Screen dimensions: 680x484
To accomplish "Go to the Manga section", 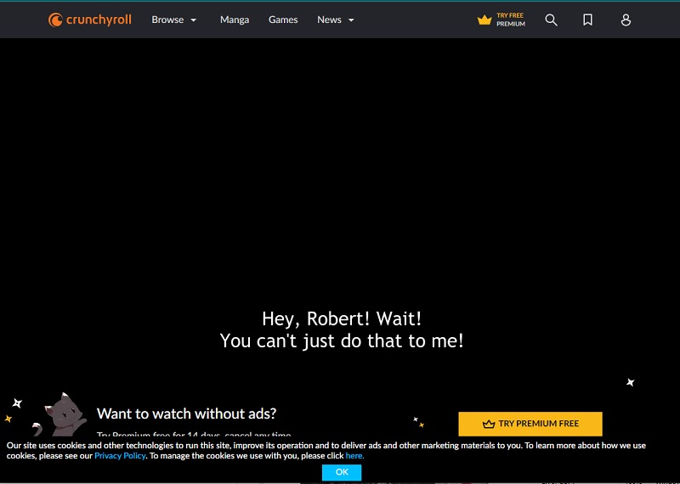I will 235,20.
